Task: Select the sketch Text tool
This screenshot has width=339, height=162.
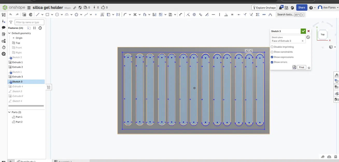Action: (x=102, y=15)
